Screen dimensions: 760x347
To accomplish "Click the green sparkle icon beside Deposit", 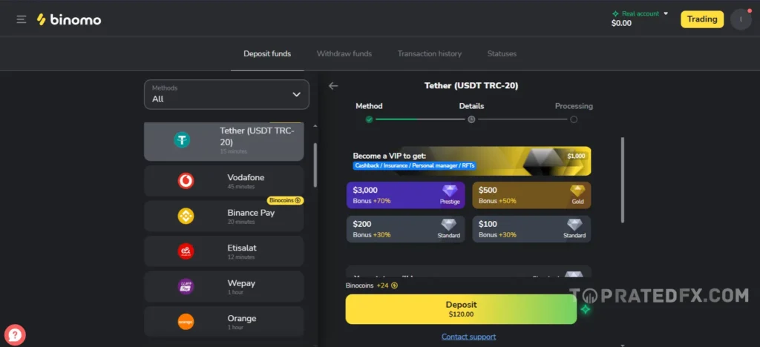I will [x=586, y=309].
